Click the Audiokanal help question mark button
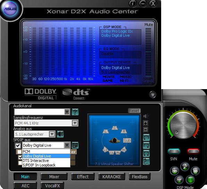Image resolution: width=207 pixels, height=189 pixels. tap(75, 112)
